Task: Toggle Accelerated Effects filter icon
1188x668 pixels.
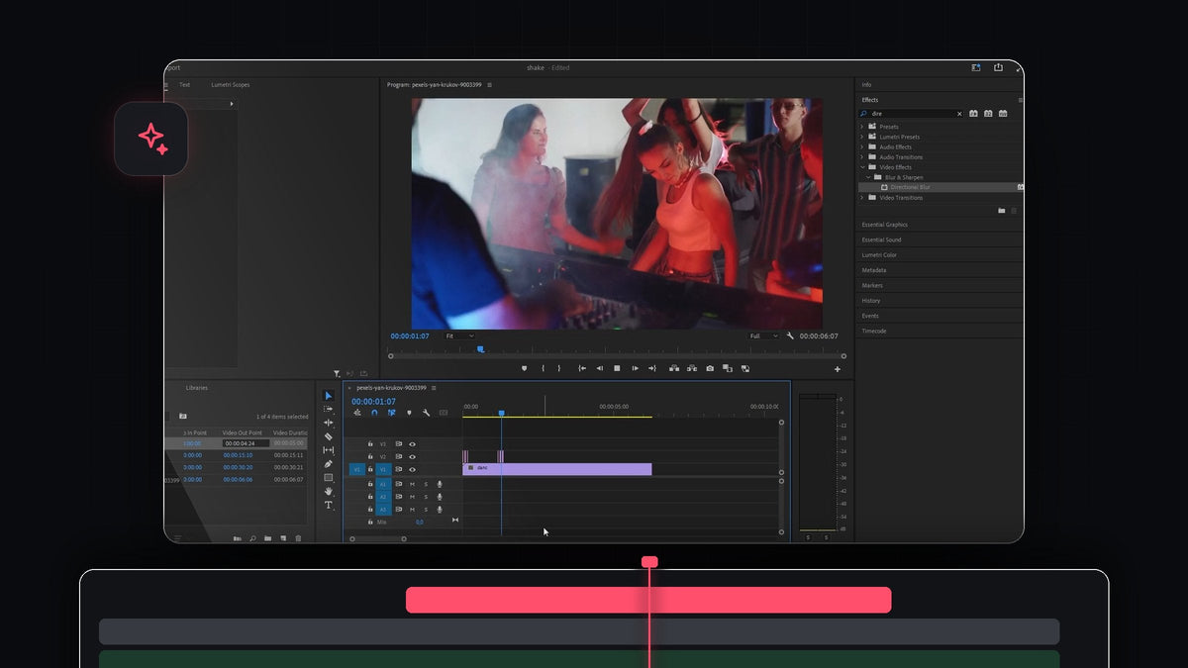Action: pos(973,114)
